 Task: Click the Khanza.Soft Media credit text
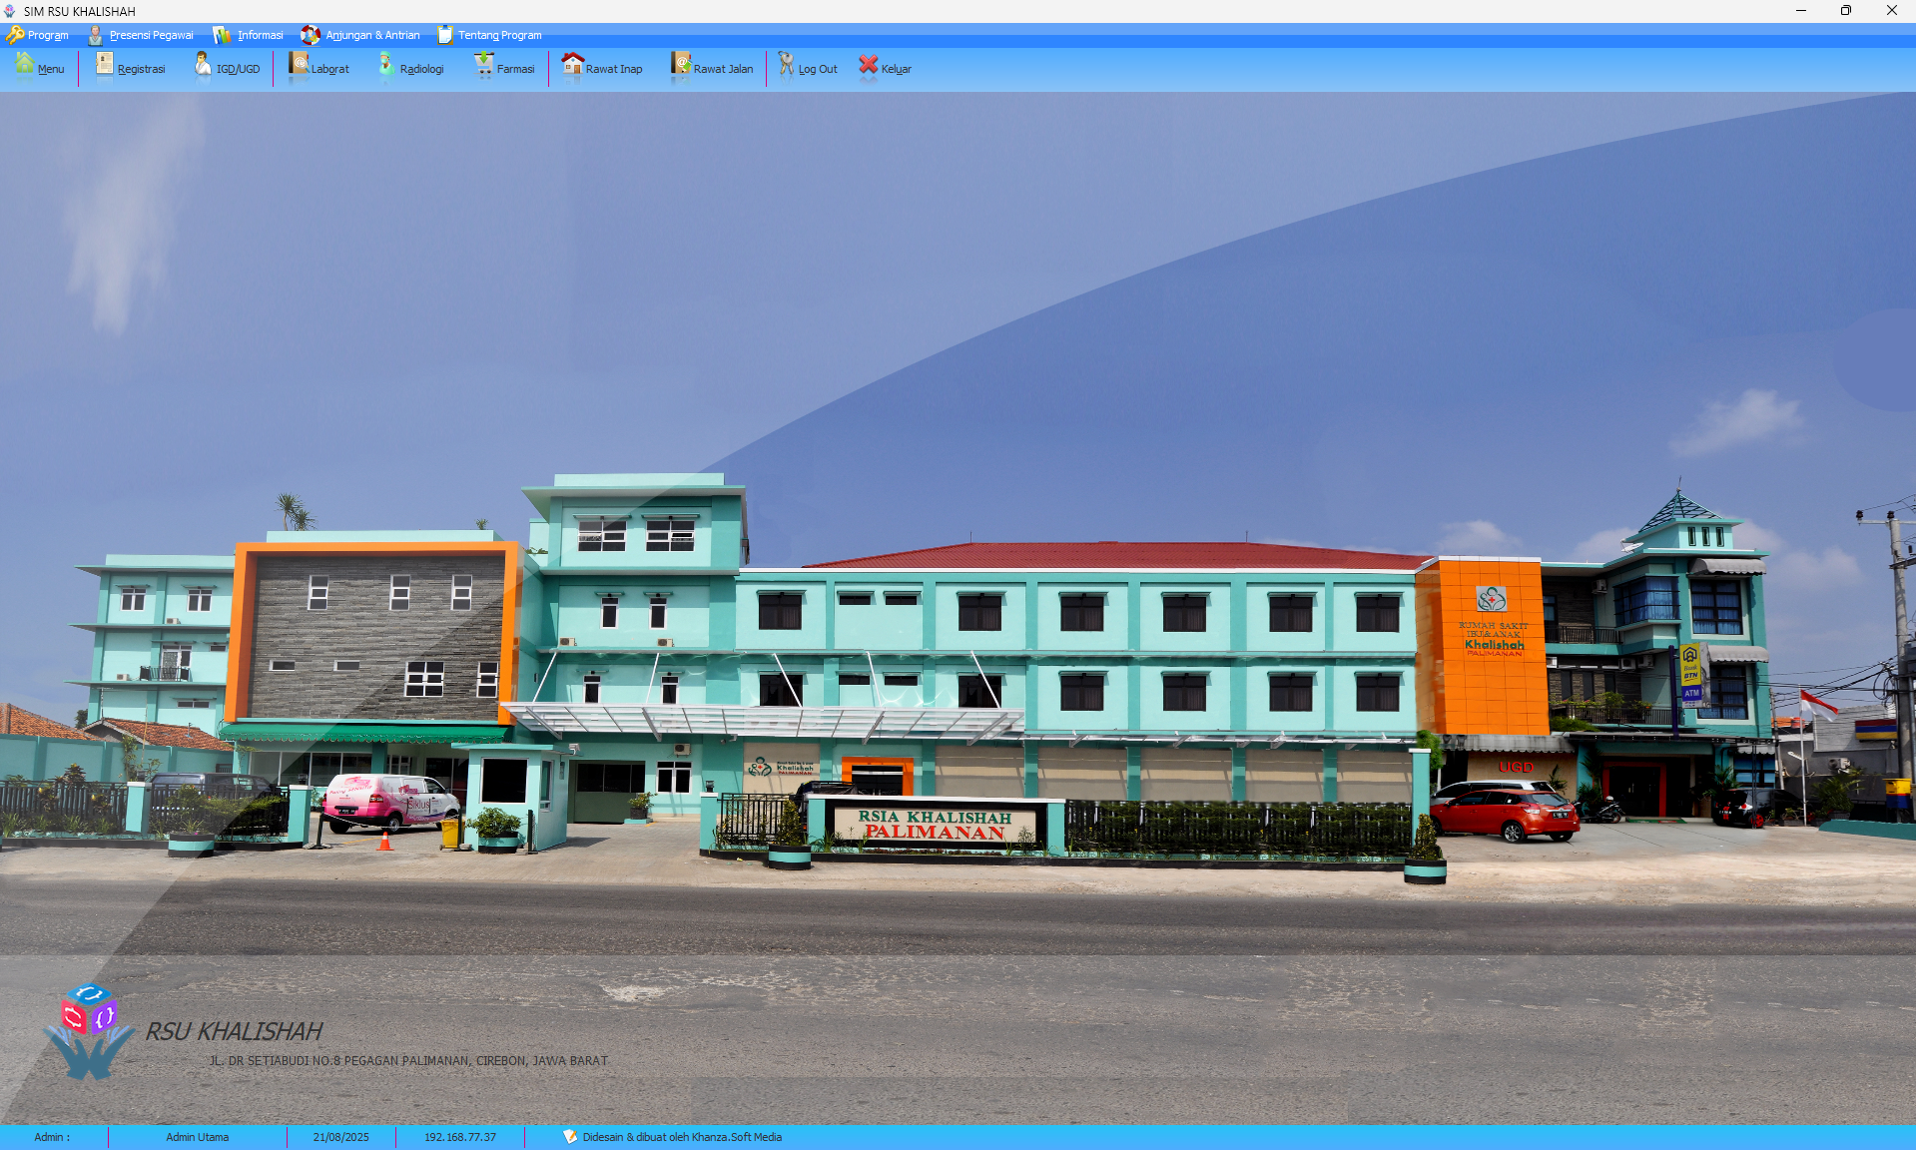(681, 1137)
